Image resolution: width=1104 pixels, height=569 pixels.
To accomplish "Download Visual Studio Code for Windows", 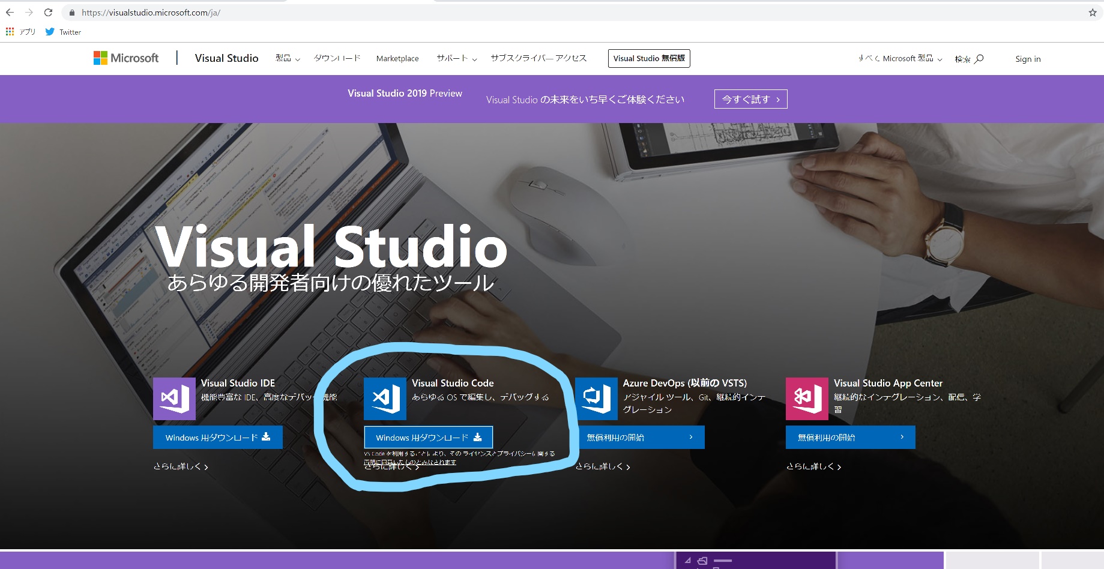I will 428,438.
